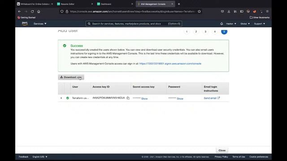Viewport: 287px width, 161px height.
Task: Download the credentials .csv file
Action: 71,77
